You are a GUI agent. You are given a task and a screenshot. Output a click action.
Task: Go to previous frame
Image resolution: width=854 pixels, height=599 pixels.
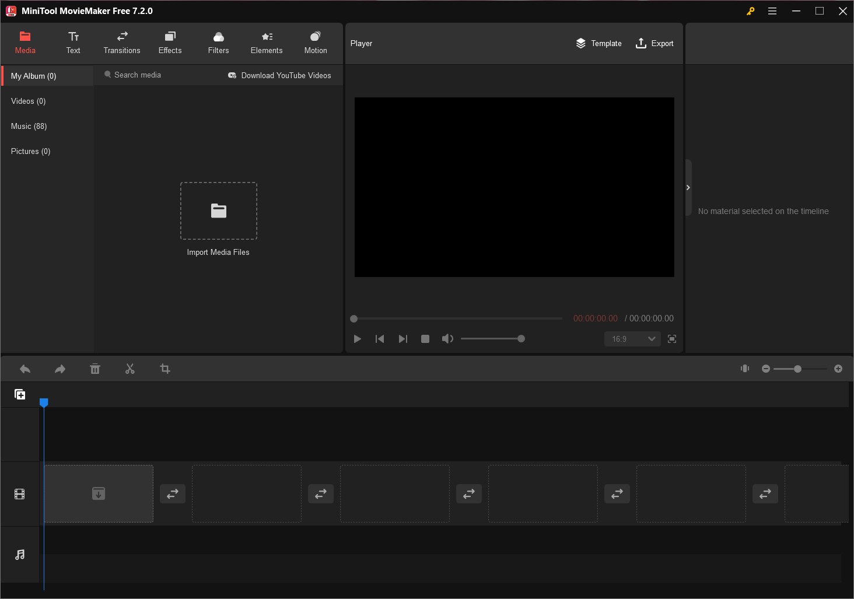pyautogui.click(x=380, y=339)
